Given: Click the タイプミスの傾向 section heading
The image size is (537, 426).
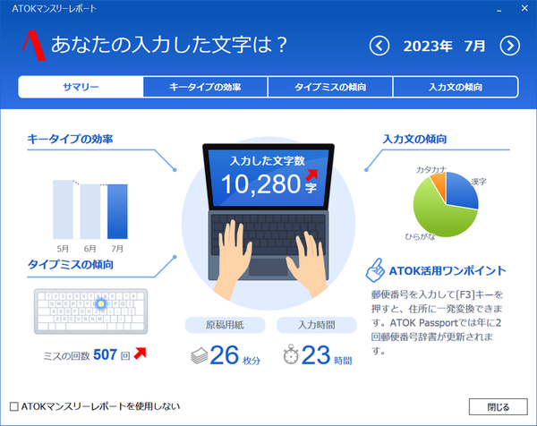Looking at the screenshot, I should point(71,264).
